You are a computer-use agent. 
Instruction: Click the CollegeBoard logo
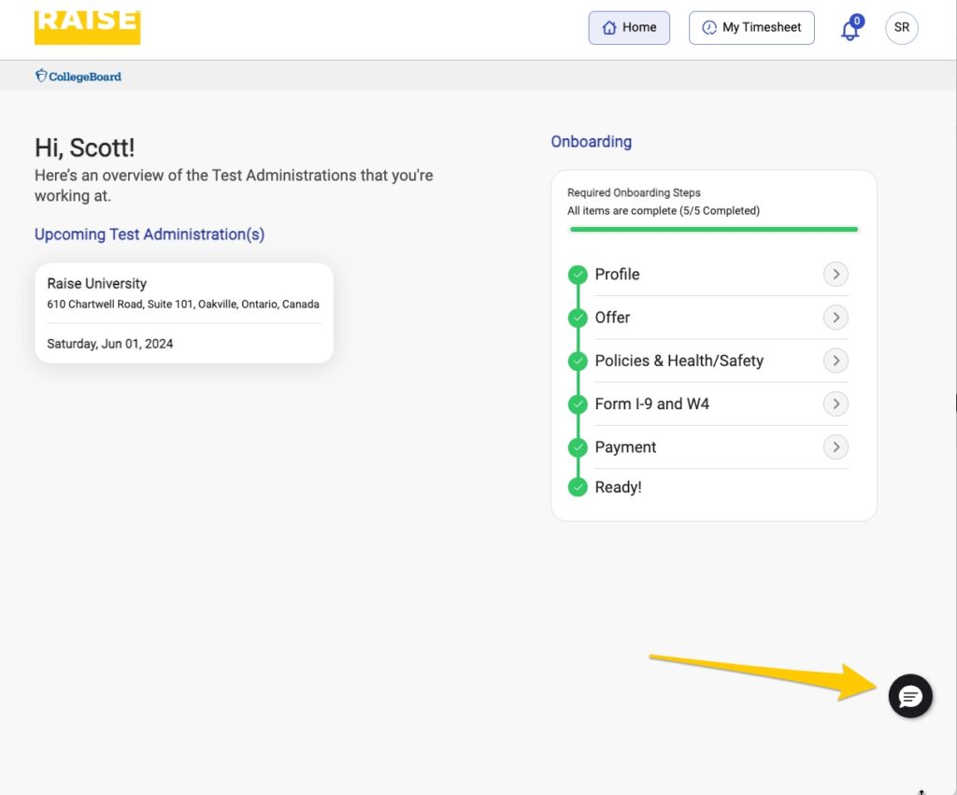pyautogui.click(x=79, y=76)
